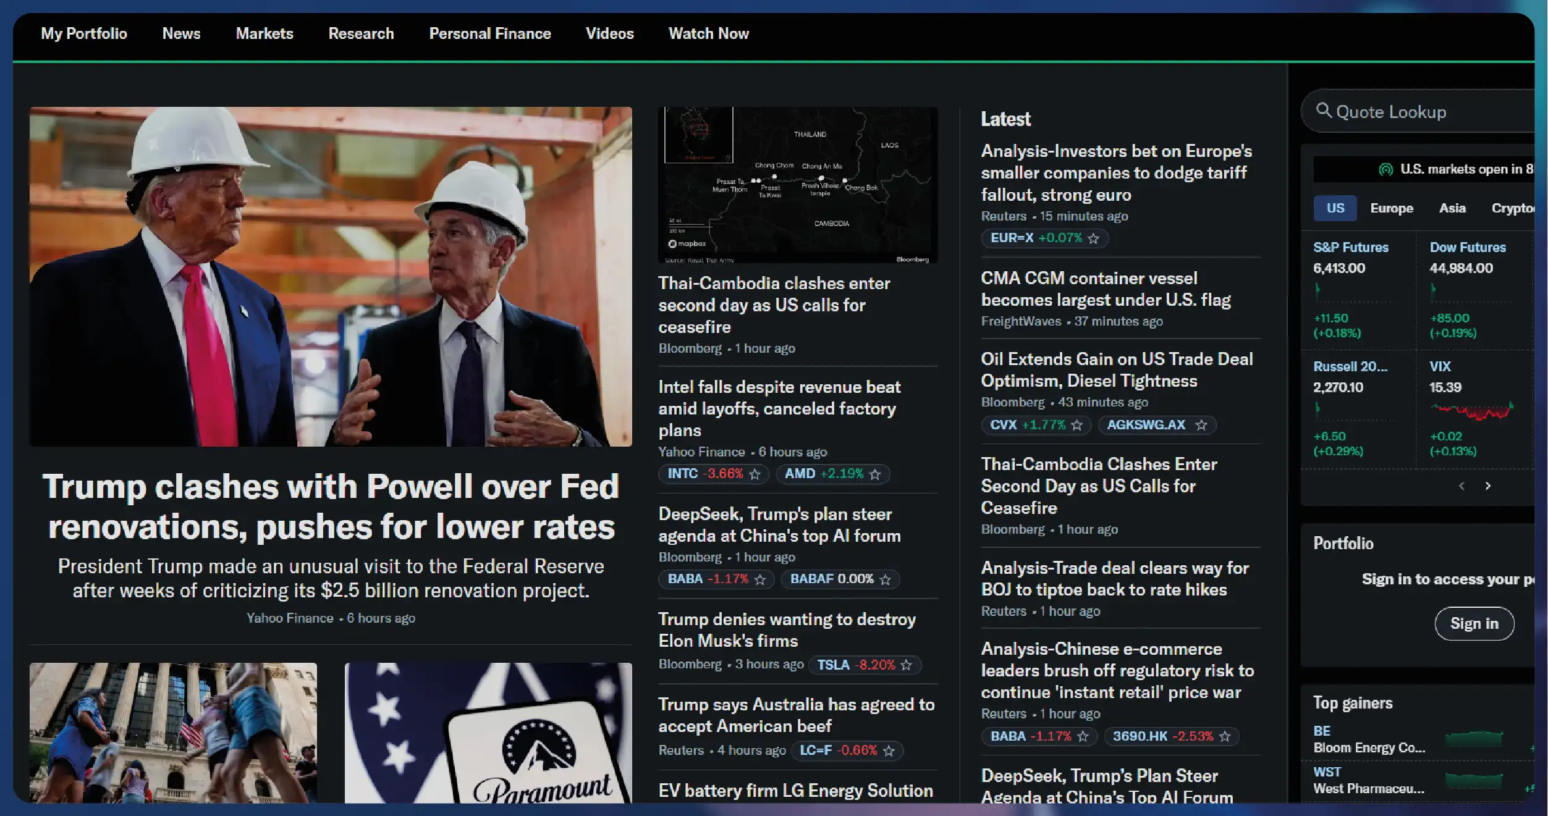This screenshot has width=1548, height=816.
Task: Click the Quote Lookup magnifier icon
Action: [1324, 111]
